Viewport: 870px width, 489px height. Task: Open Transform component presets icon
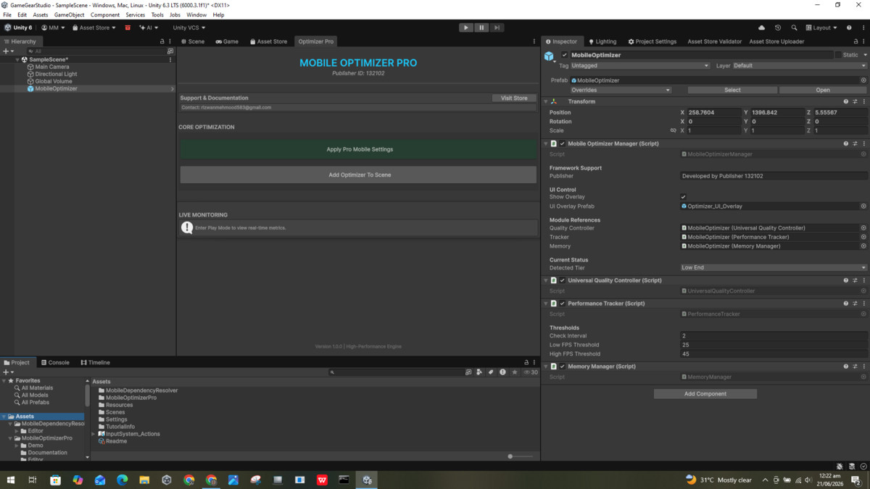pos(855,101)
